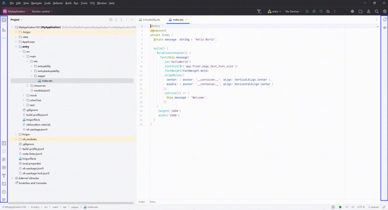Toggle the Structure tool window icon in sidebar

(x=4, y=30)
